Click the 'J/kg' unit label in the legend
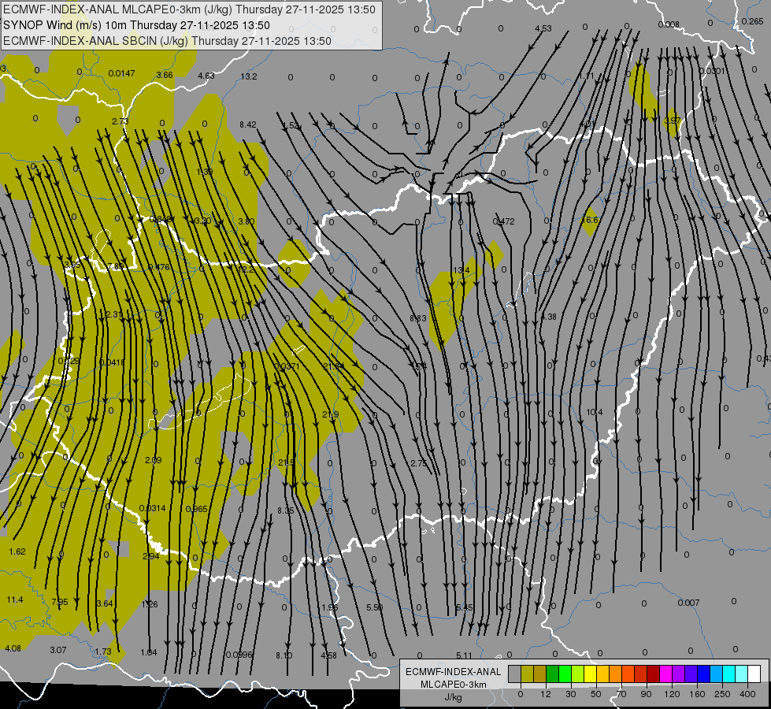 [x=453, y=697]
